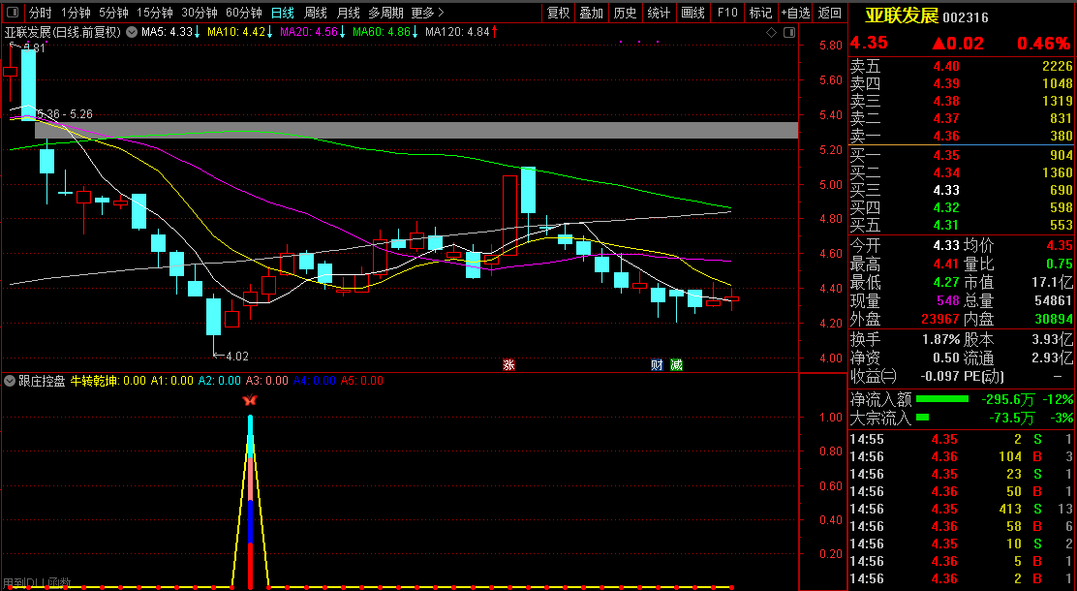Click the 复权 button
This screenshot has height=591, width=1077.
(x=559, y=13)
